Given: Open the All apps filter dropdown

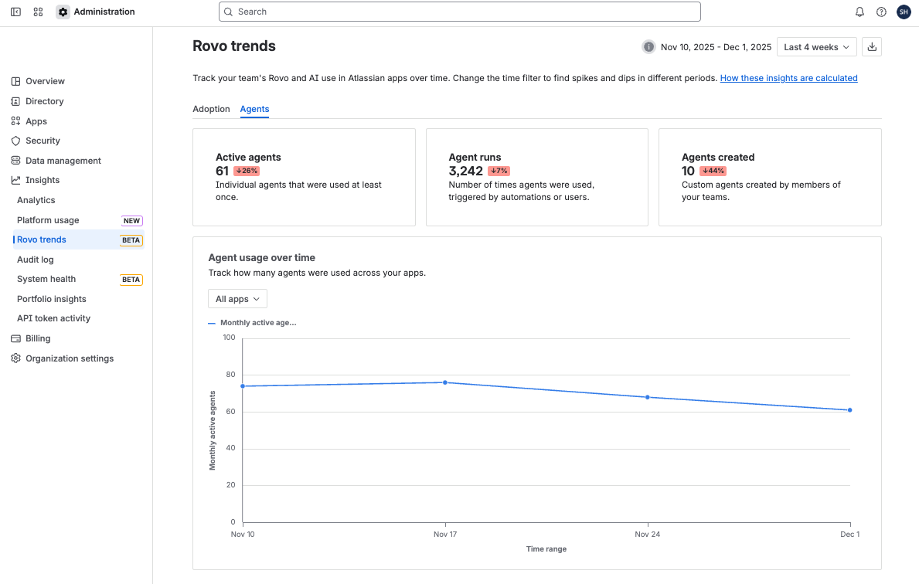Looking at the screenshot, I should [237, 298].
